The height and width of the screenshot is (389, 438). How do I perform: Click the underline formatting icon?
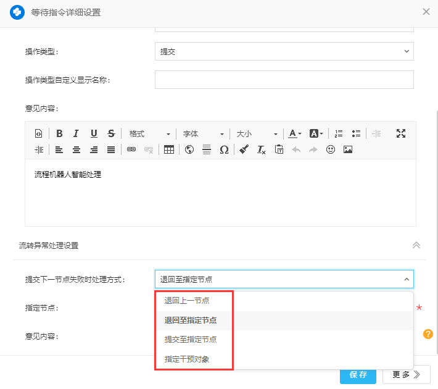click(x=94, y=133)
